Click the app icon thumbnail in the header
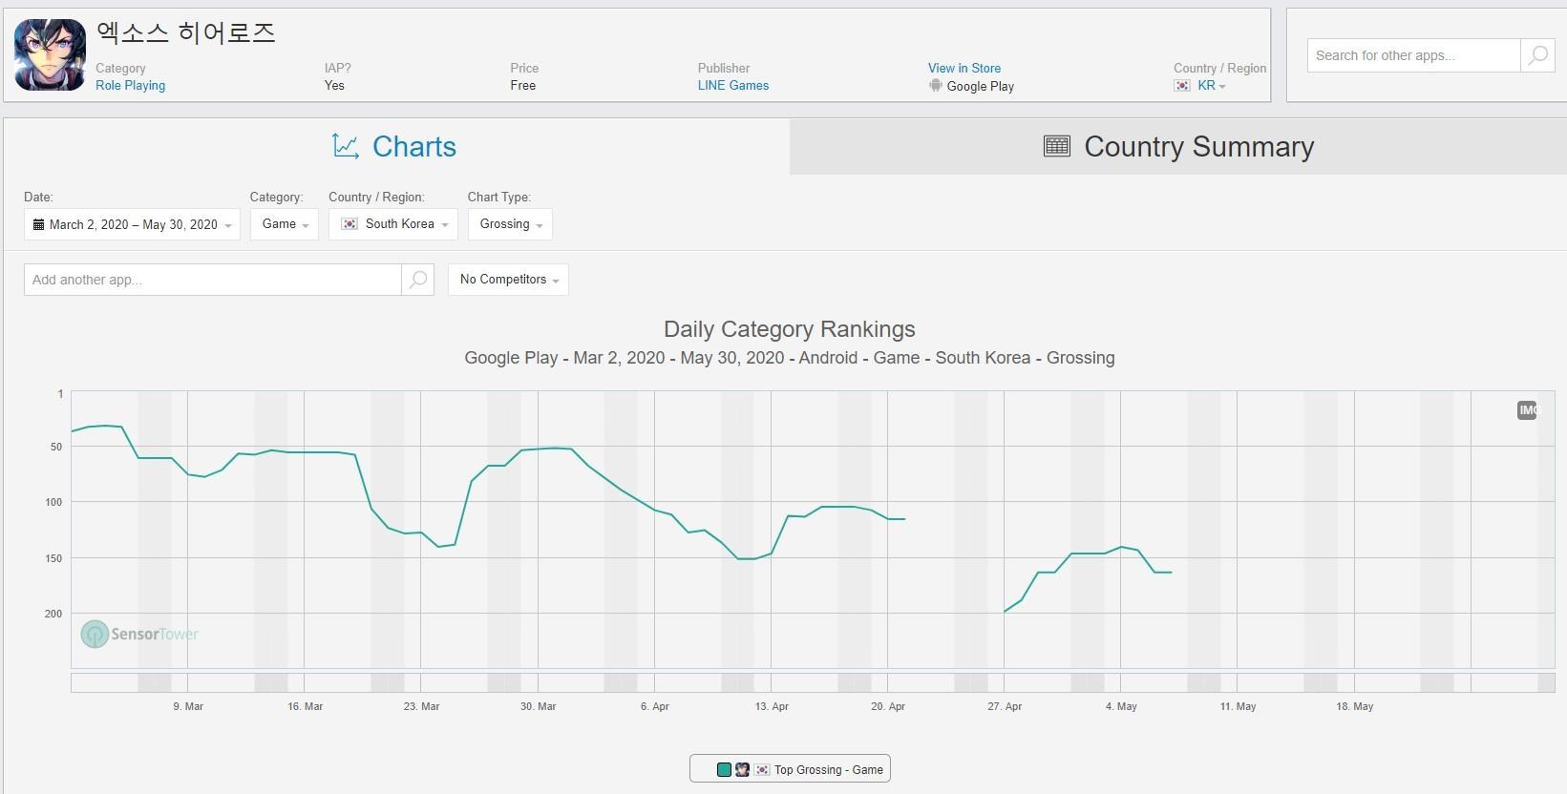 point(50,55)
